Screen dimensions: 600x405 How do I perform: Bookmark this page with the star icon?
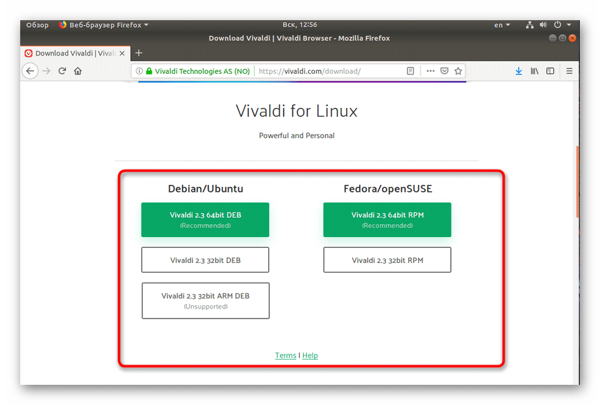459,71
